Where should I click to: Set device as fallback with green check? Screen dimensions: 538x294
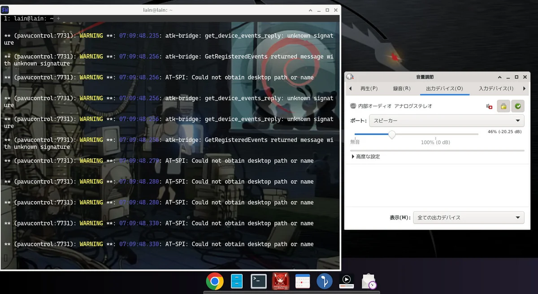point(518,106)
